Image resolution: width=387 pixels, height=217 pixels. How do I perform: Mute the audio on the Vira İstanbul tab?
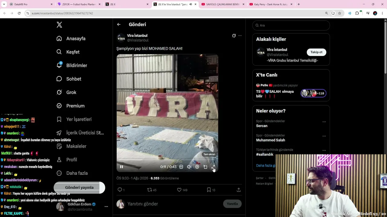click(190, 4)
